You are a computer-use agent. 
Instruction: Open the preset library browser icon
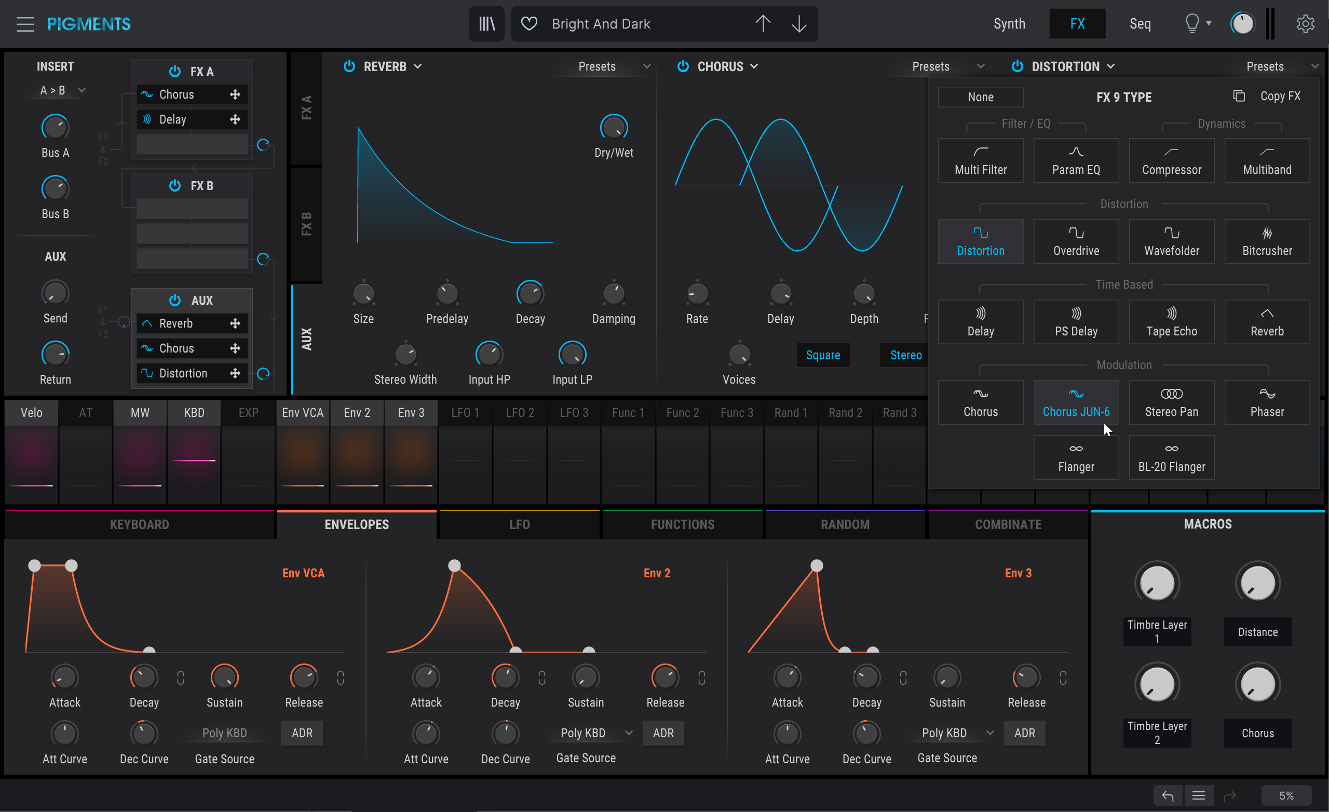[x=486, y=24]
